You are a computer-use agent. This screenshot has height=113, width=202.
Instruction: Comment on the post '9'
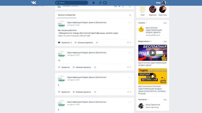[82, 92]
